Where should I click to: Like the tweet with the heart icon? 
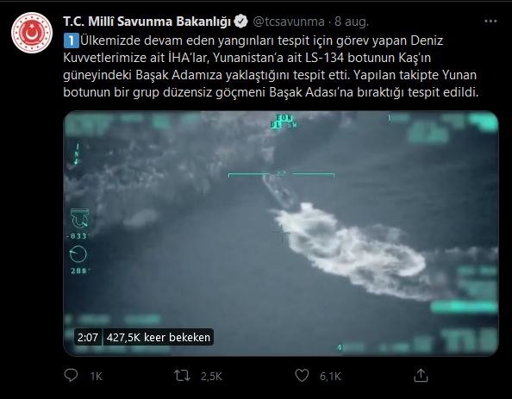pyautogui.click(x=302, y=376)
